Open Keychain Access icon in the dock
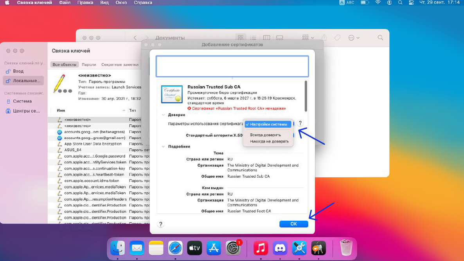 [x=318, y=248]
